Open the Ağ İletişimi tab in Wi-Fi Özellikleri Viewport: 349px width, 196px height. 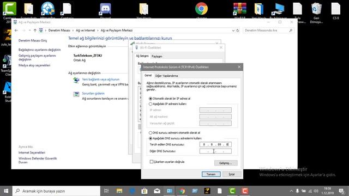(142, 56)
